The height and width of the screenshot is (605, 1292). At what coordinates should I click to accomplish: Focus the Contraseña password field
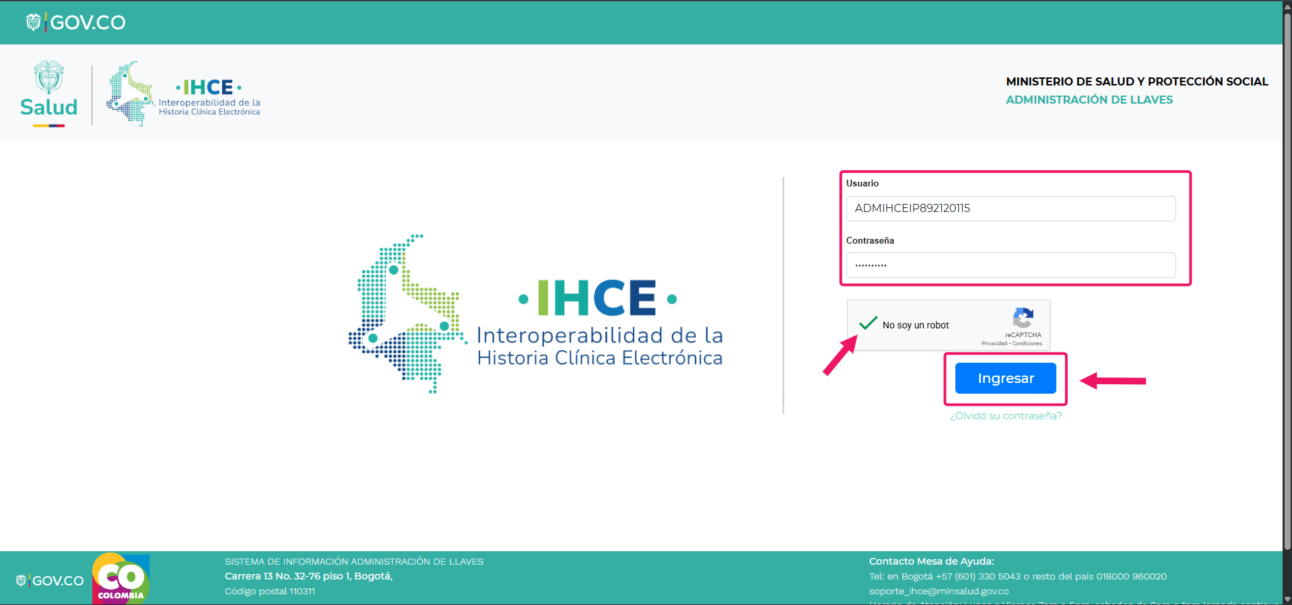1011,265
